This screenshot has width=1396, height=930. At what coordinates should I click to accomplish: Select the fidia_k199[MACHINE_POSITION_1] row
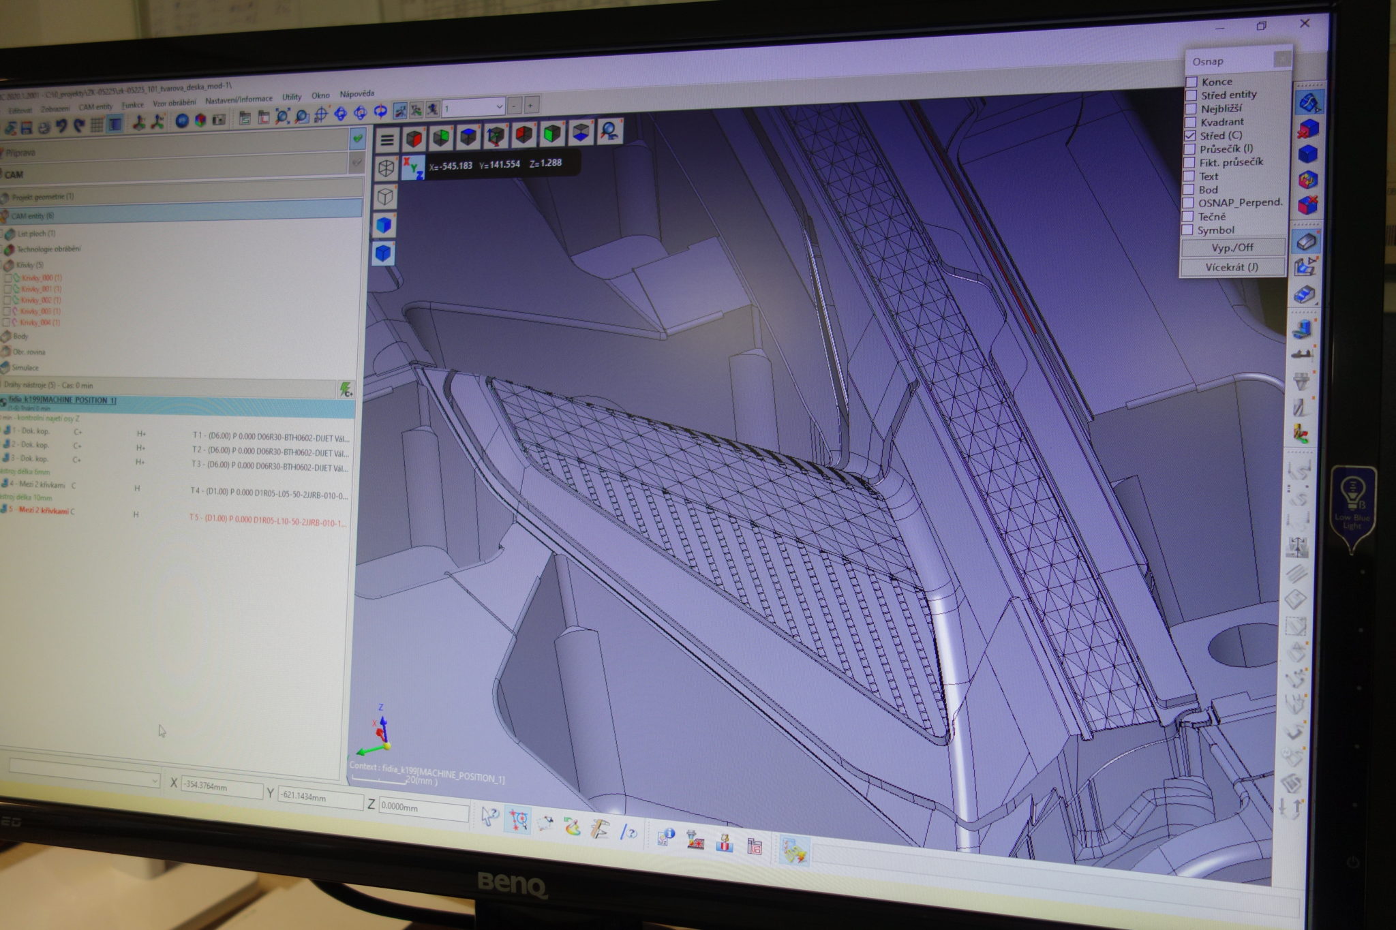coord(177,405)
